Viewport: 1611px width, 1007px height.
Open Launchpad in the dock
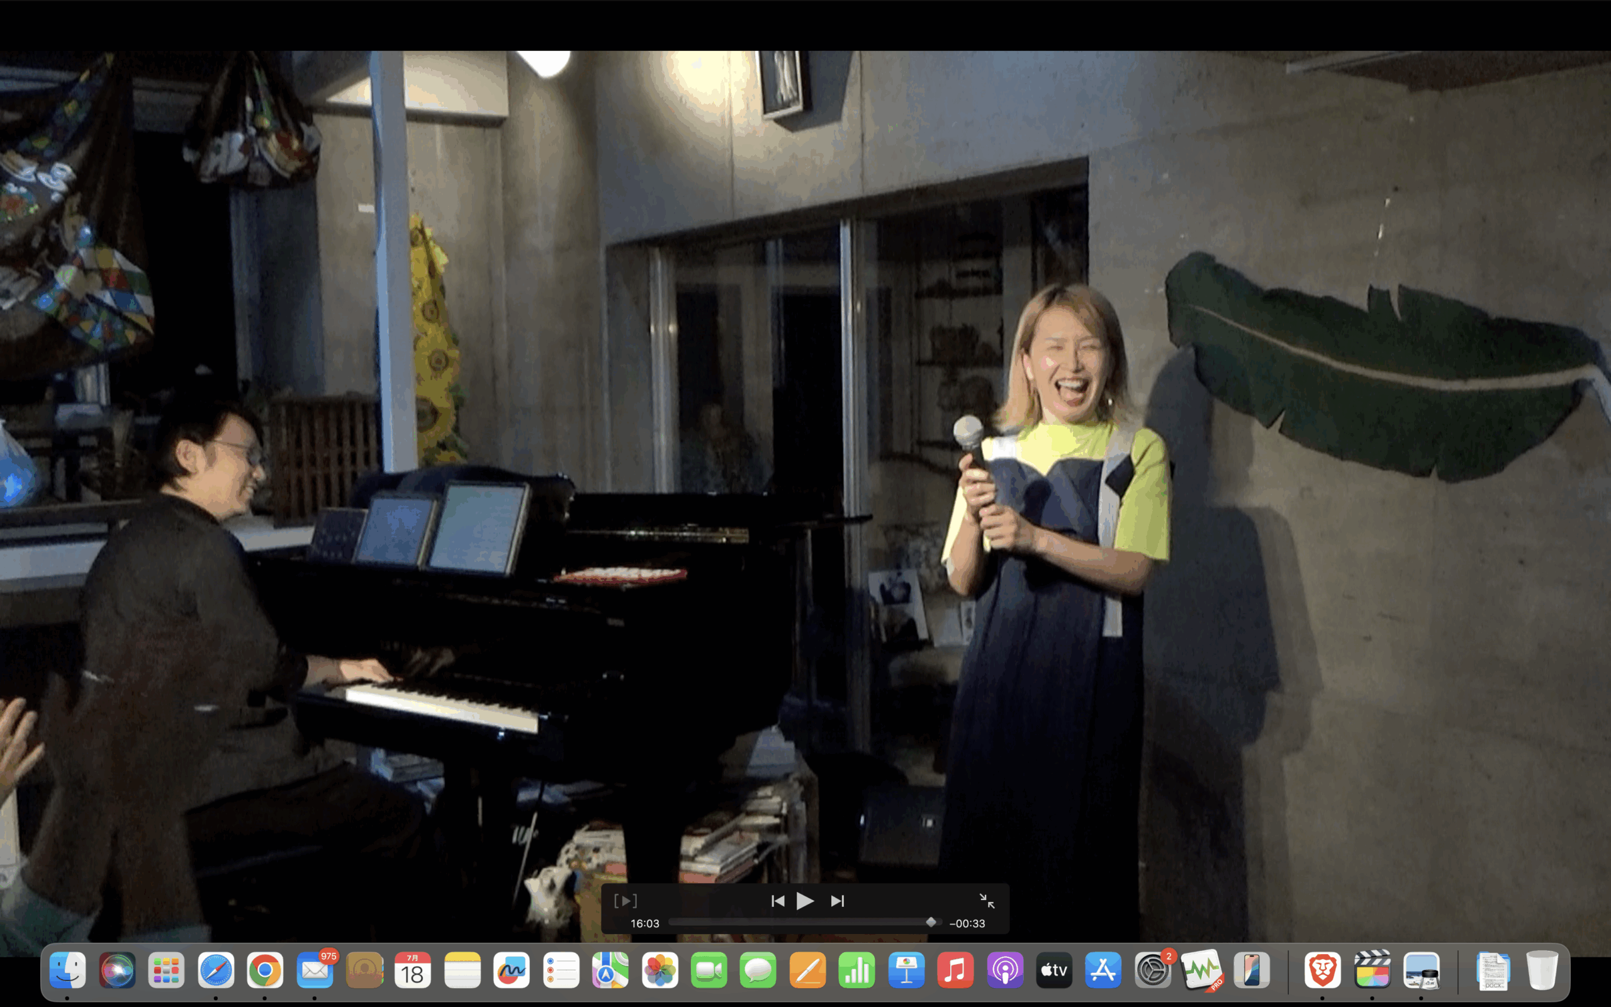point(166,970)
